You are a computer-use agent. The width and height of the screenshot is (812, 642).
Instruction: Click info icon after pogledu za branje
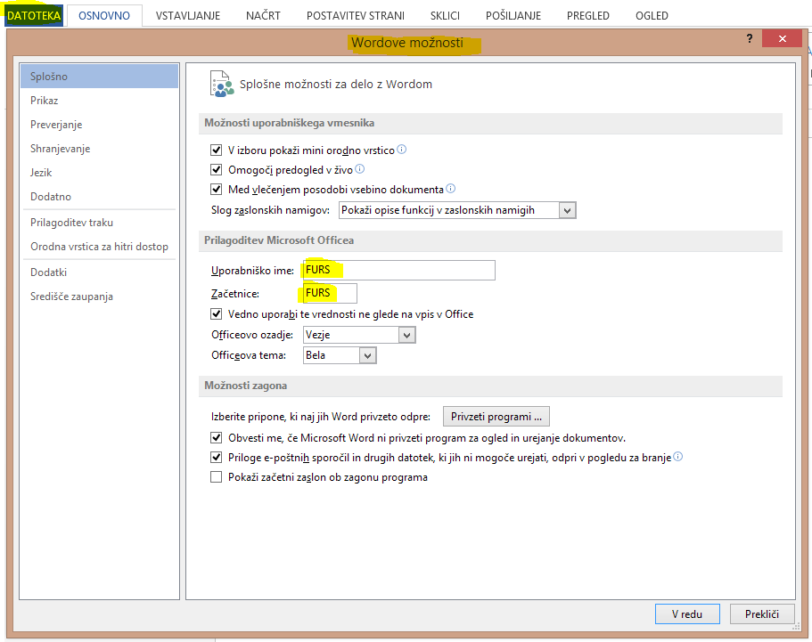[x=678, y=456]
